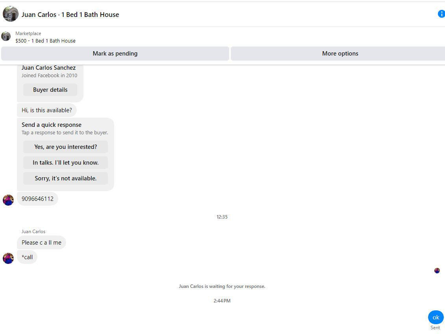The image size is (445, 334).
Task: Mark the listing as pending
Action: coord(115,54)
